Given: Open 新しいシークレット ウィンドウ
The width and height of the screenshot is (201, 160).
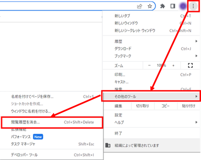Looking at the screenshot, I should tap(135, 31).
